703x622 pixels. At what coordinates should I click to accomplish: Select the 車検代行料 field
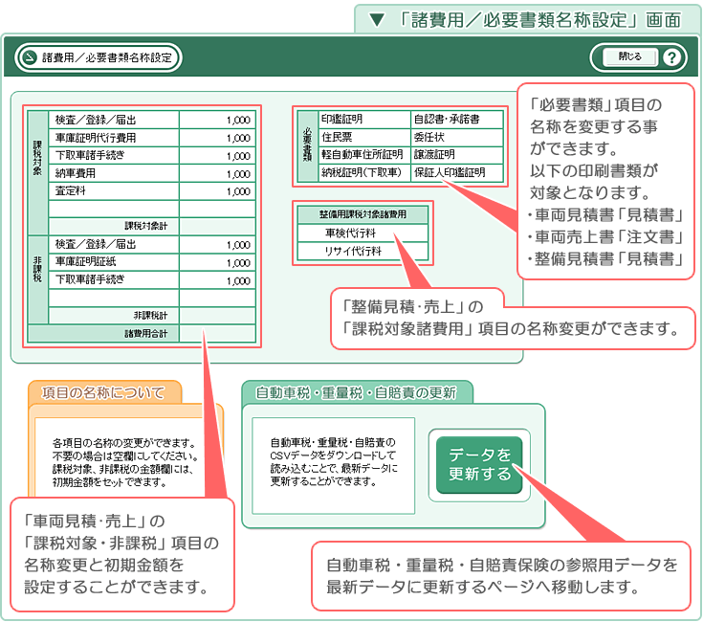point(362,233)
